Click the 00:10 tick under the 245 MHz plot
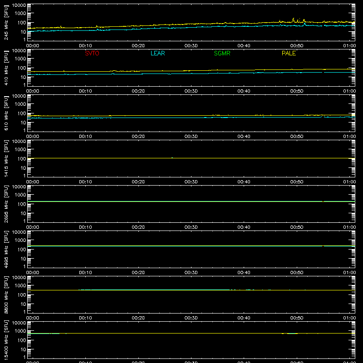The height and width of the screenshot is (363, 363). 85,46
